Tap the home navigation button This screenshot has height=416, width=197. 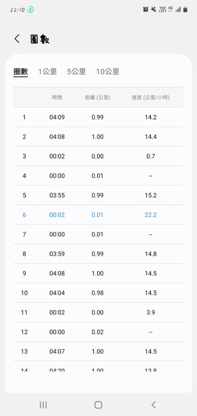tap(98, 405)
